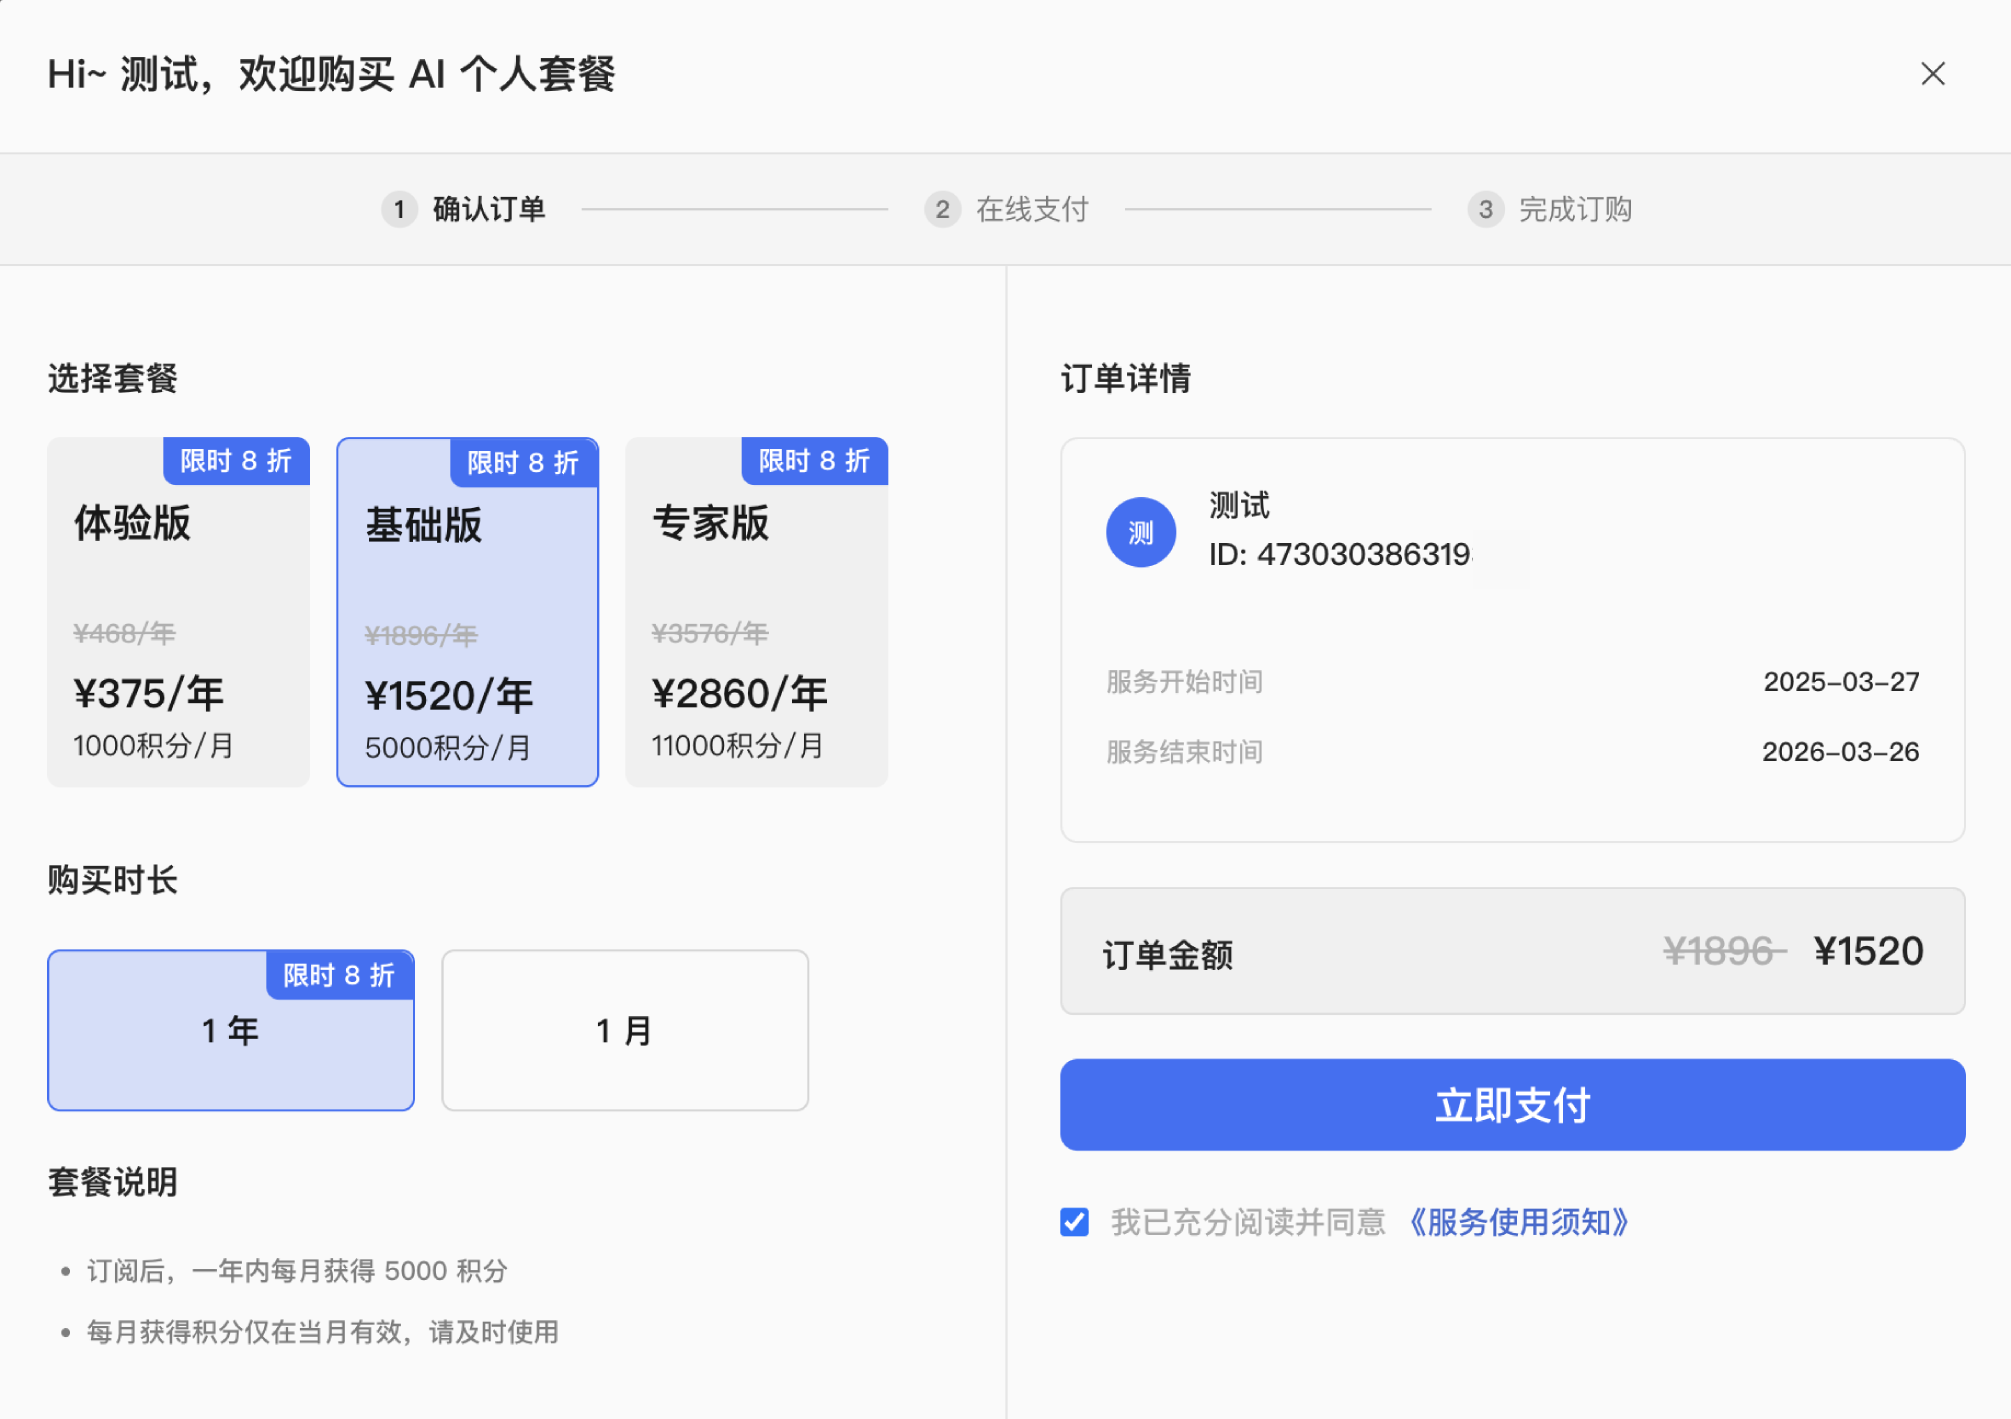Click step 2 在线支付
The image size is (2011, 1419).
1006,209
